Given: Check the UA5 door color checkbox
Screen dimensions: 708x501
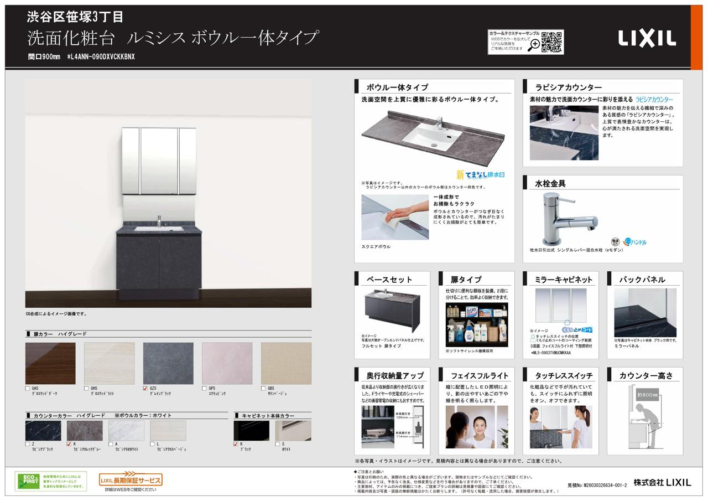Looking at the screenshot, I should pos(28,389).
